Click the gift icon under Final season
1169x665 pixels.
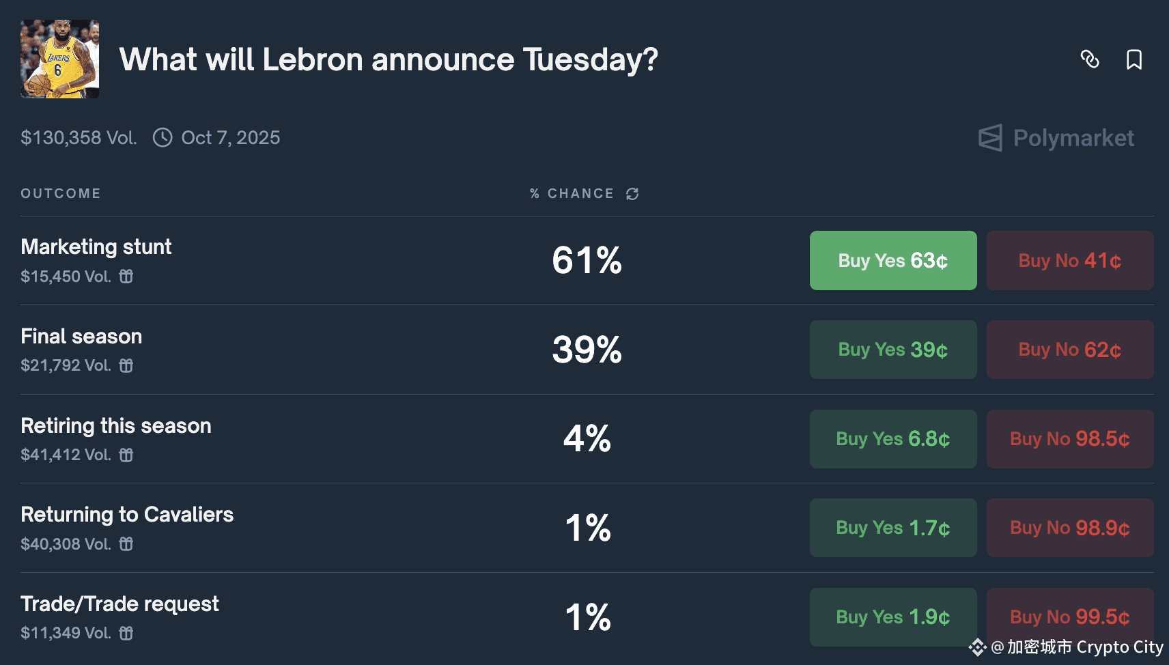(x=126, y=366)
